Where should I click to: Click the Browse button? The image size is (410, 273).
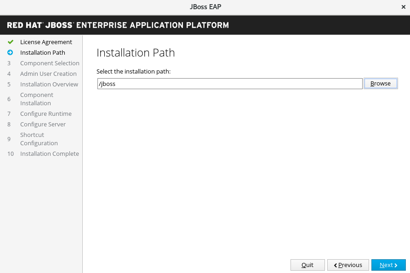coord(380,84)
